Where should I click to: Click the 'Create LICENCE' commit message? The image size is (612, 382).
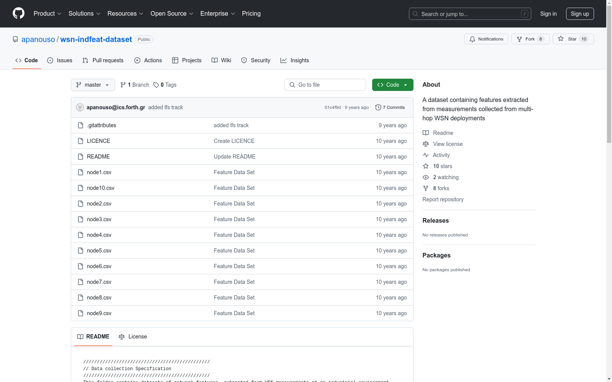coord(234,141)
